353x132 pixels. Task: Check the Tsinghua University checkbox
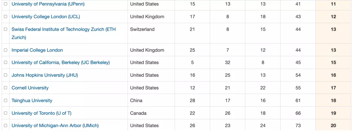pos(6,100)
